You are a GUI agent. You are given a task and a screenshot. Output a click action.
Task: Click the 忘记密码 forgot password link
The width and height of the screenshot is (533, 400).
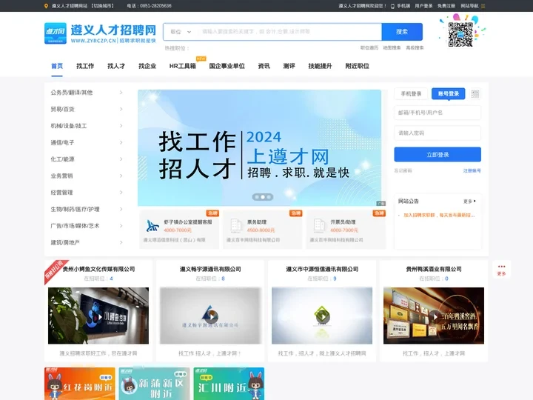(x=403, y=171)
